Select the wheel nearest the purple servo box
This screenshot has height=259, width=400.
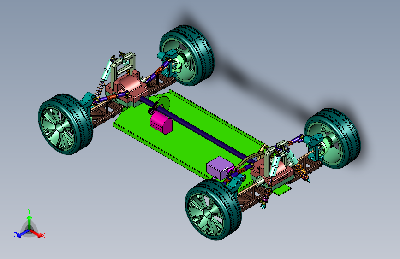click(x=213, y=210)
